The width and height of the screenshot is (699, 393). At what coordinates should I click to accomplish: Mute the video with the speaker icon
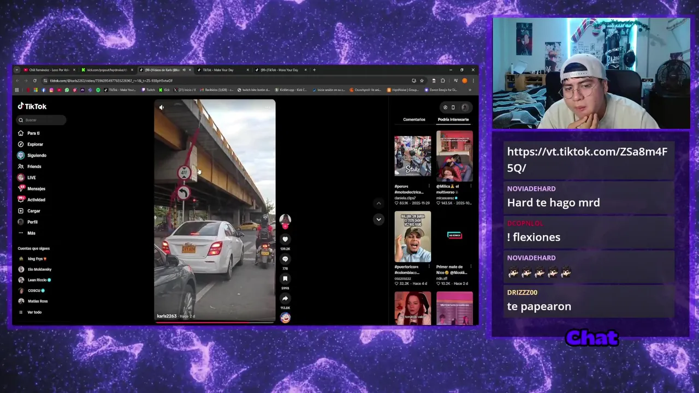point(162,108)
